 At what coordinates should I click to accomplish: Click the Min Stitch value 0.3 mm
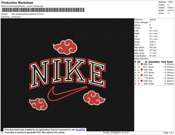pos(153,50)
